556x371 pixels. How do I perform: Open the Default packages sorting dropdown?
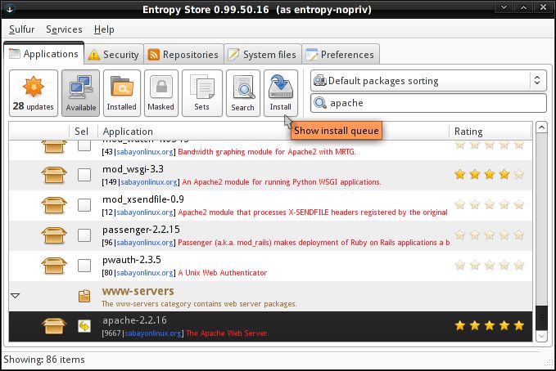(x=428, y=81)
